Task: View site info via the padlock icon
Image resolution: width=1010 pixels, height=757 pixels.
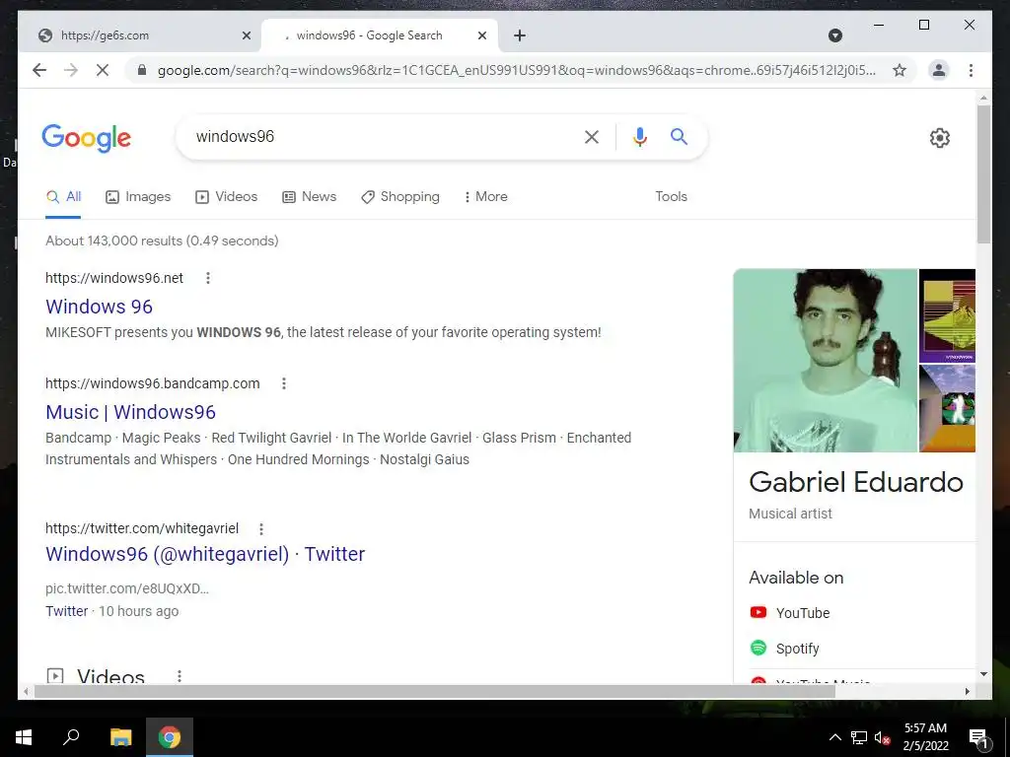Action: (x=142, y=70)
